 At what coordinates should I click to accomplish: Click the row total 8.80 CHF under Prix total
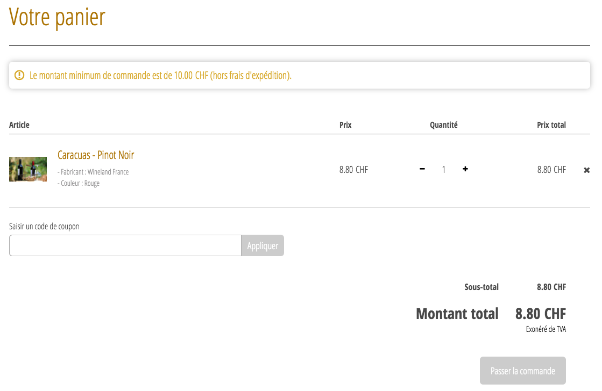coord(551,169)
